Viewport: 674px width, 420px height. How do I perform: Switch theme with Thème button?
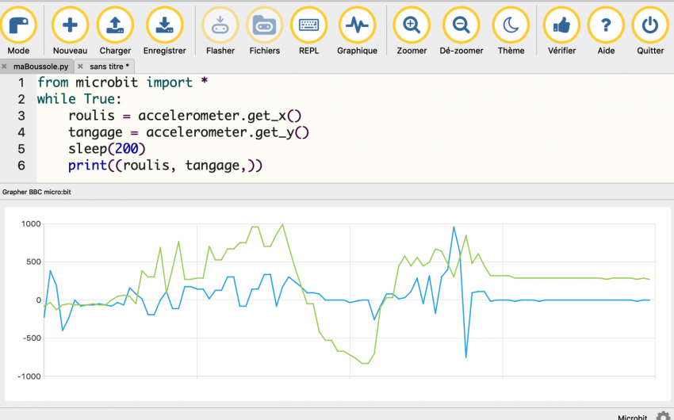[x=511, y=31]
